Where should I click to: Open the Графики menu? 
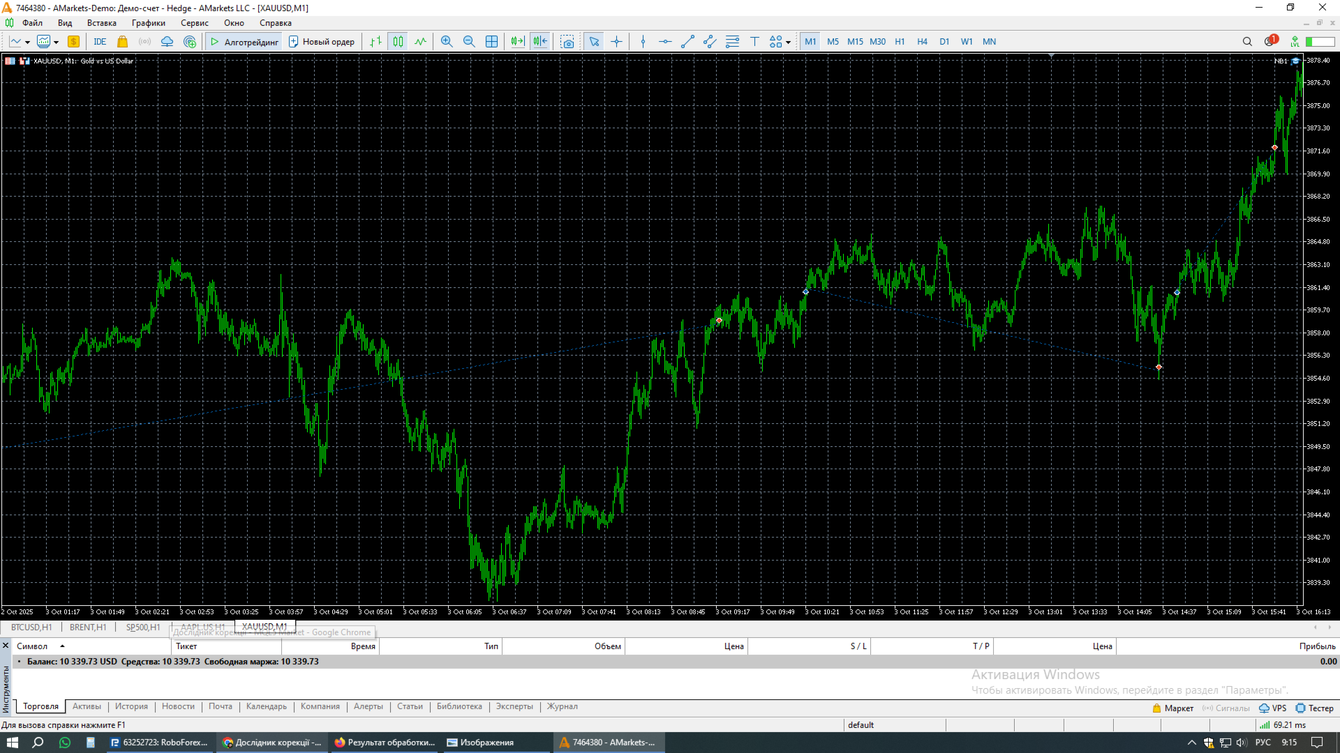[x=148, y=23]
